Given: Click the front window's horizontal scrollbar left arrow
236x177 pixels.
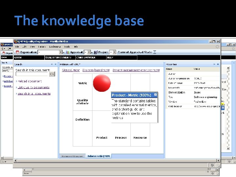Looking at the screenshot, I should (15, 160).
